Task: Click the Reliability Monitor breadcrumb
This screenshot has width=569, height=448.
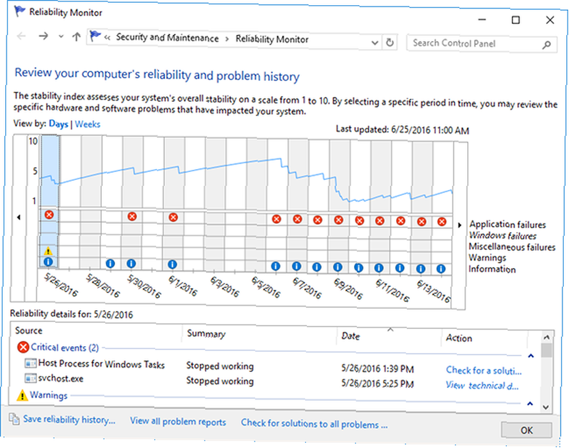Action: pyautogui.click(x=272, y=39)
